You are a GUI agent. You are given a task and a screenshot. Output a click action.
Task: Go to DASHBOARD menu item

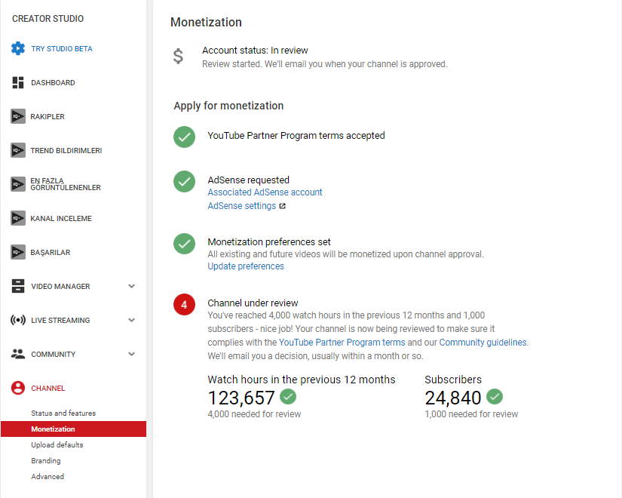coord(54,82)
